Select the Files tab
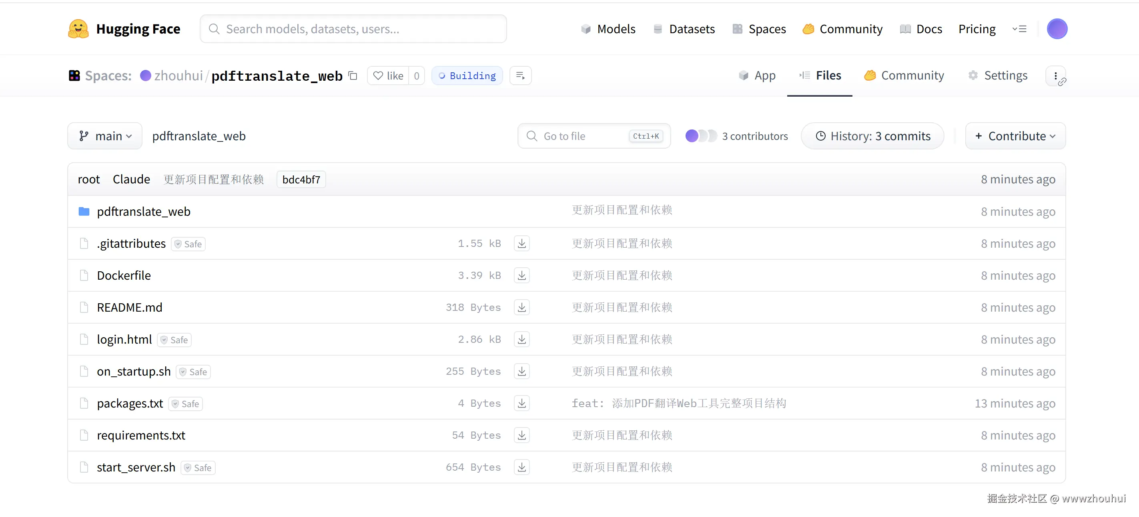Image resolution: width=1139 pixels, height=517 pixels. click(820, 76)
